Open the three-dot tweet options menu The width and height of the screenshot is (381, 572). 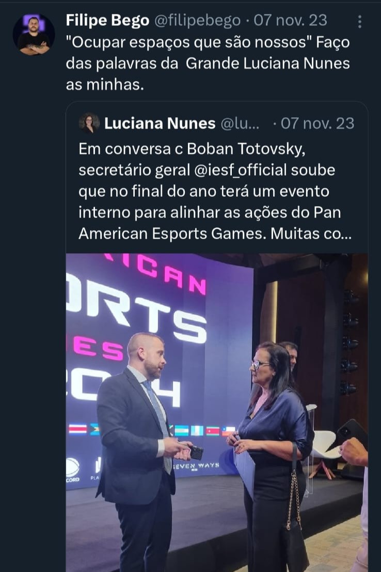click(x=359, y=22)
